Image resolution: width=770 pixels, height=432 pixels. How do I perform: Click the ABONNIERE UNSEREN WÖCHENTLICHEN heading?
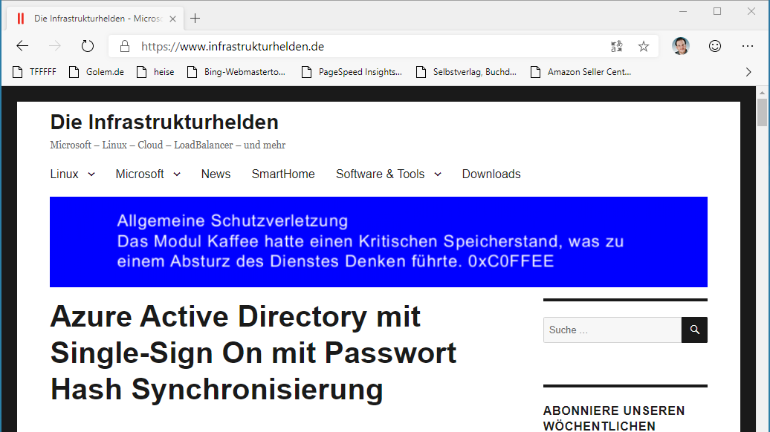pos(614,418)
